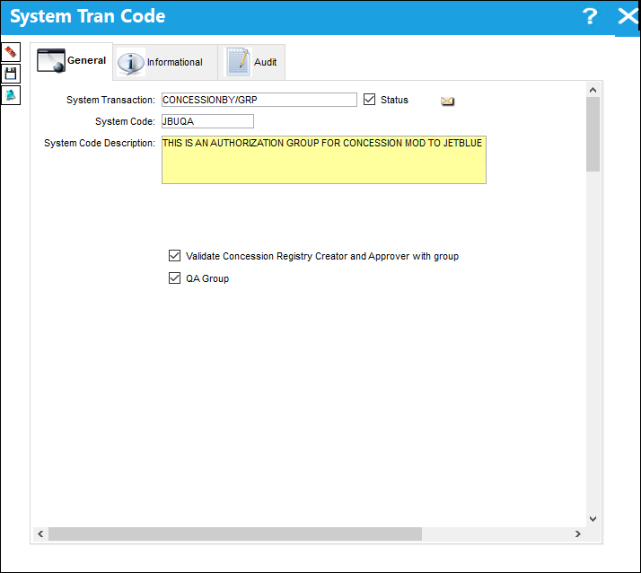Viewport: 641px width, 573px height.
Task: Click the Audit tab notepad icon
Action: click(238, 62)
